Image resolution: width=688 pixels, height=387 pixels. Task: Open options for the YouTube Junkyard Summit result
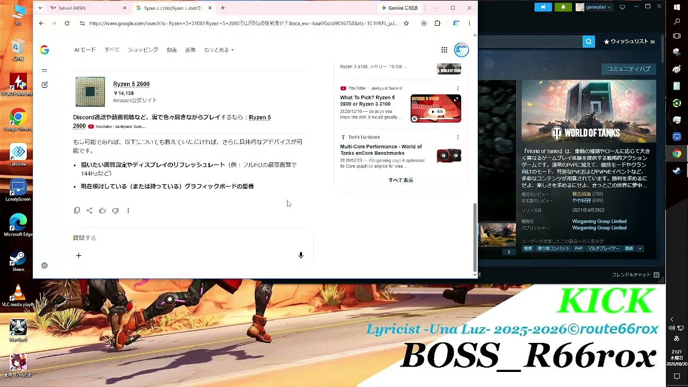(x=458, y=88)
